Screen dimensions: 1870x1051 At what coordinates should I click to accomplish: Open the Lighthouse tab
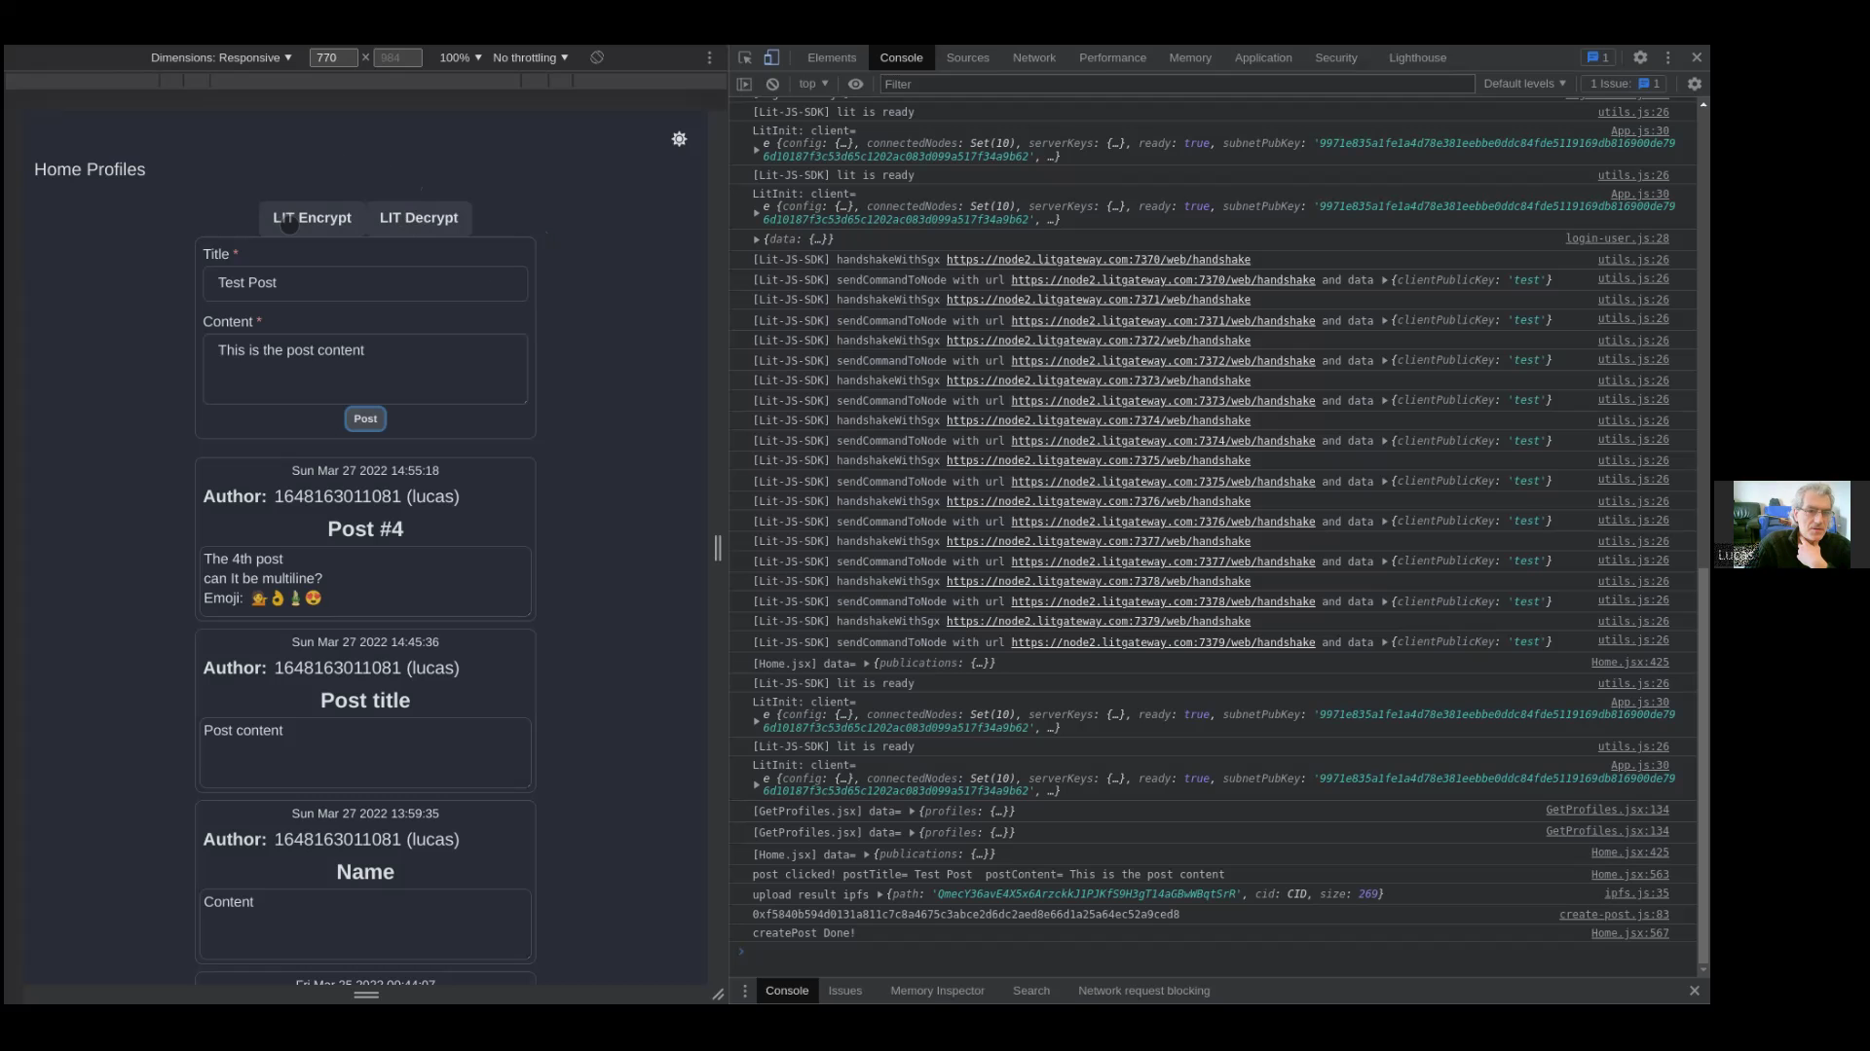(x=1417, y=57)
